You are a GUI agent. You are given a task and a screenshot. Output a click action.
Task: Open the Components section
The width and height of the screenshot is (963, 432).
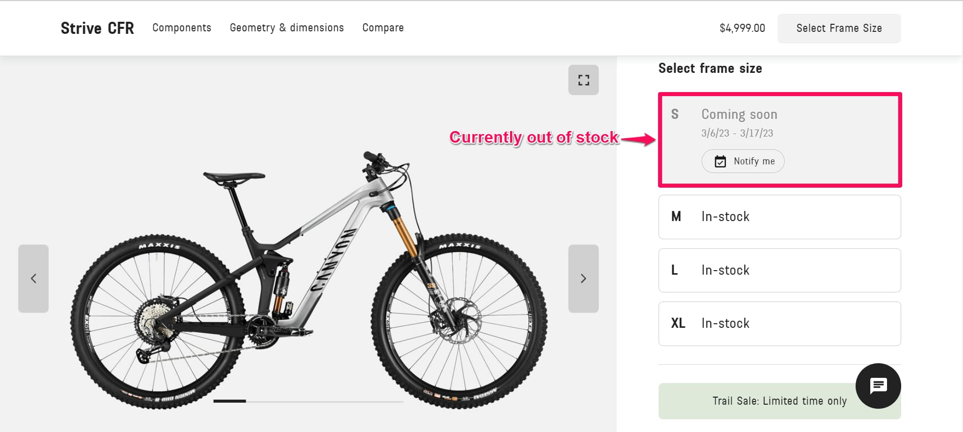pyautogui.click(x=181, y=28)
